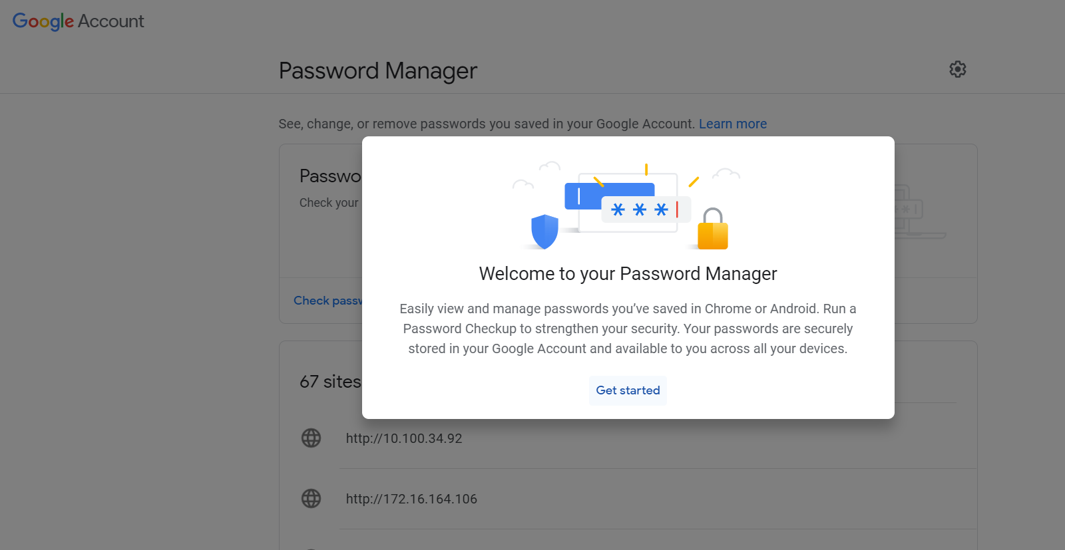Click the Check passwords link
This screenshot has width=1065, height=550.
coord(327,301)
